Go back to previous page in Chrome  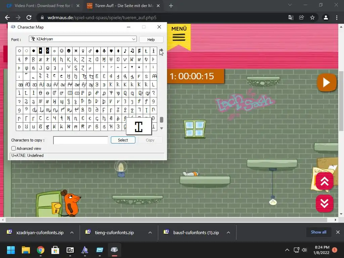(x=7, y=17)
